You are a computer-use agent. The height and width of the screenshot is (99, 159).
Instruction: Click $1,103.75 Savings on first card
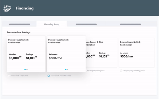pyautogui.click(x=32, y=58)
